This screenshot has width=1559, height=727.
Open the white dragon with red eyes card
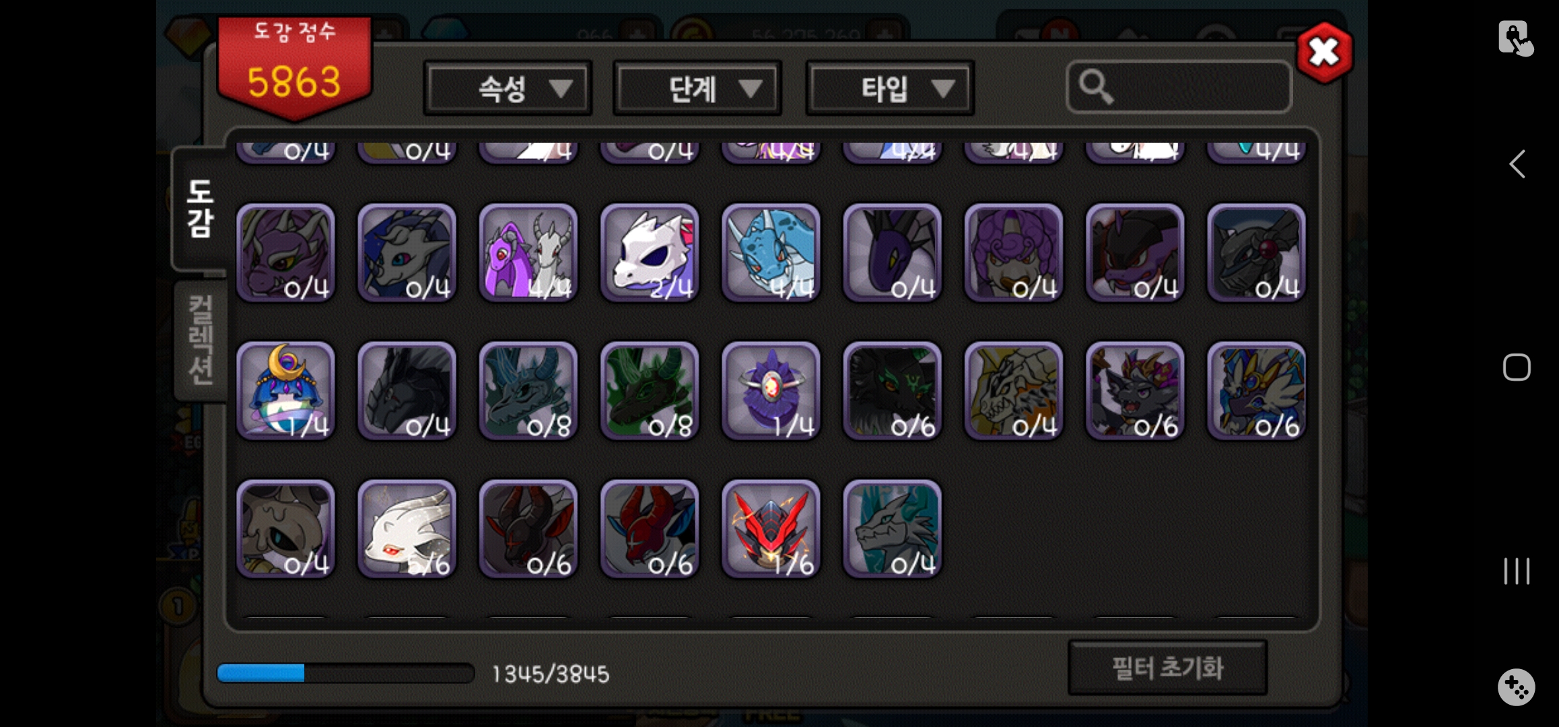click(407, 529)
